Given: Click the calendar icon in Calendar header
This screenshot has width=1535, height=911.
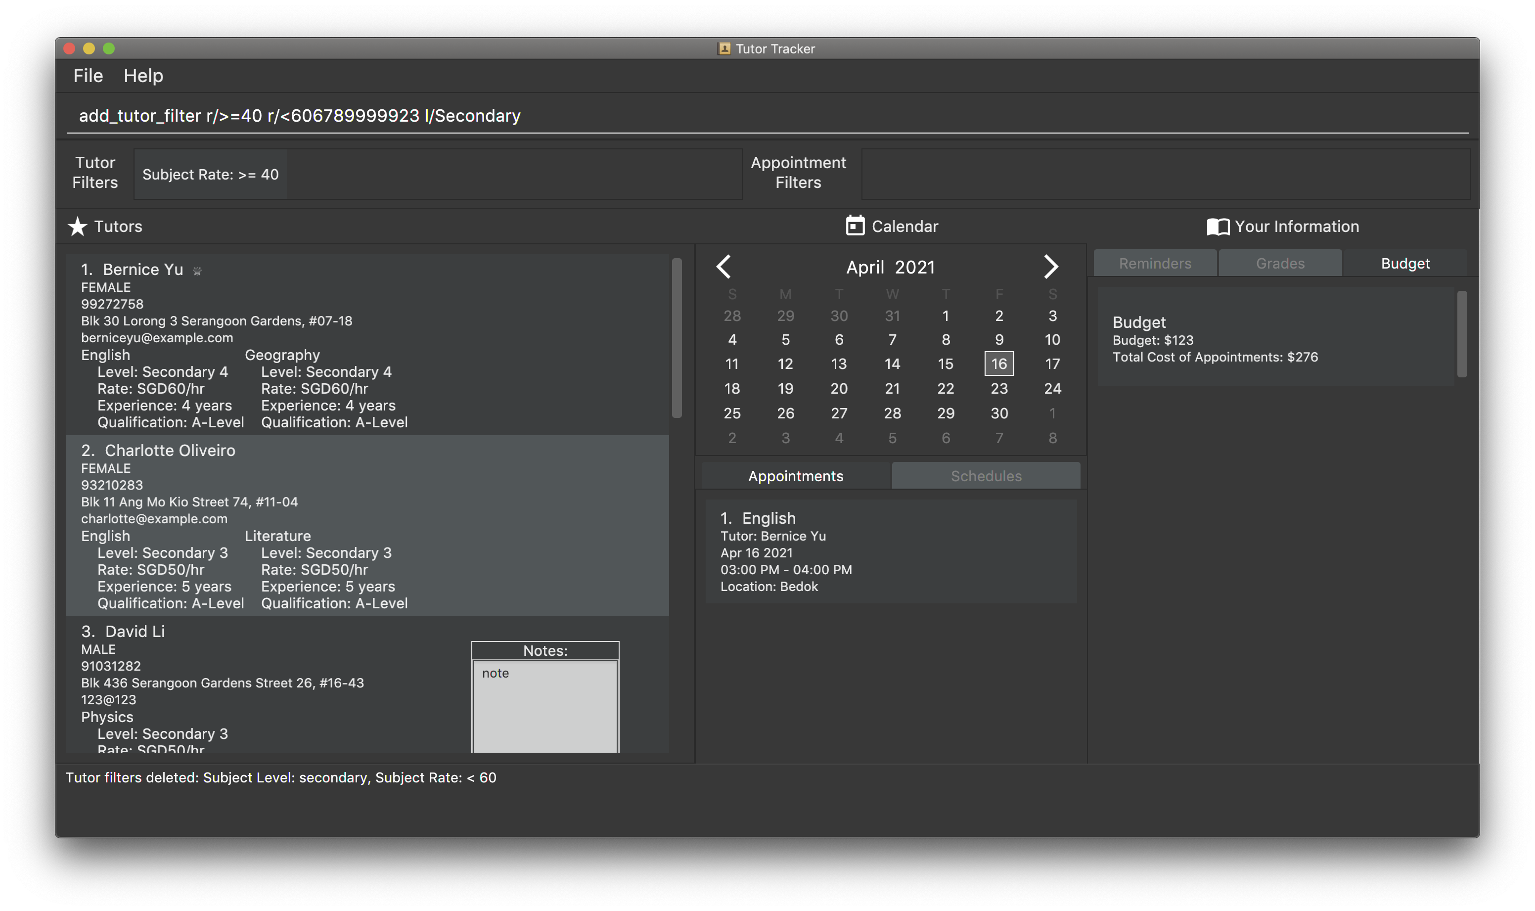Looking at the screenshot, I should click(855, 226).
